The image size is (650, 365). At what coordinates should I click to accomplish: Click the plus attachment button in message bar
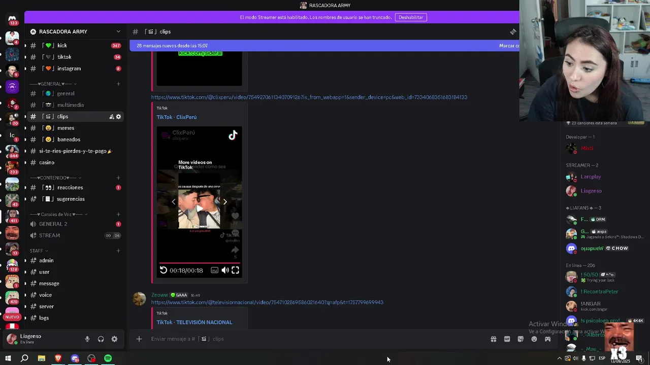tap(139, 339)
